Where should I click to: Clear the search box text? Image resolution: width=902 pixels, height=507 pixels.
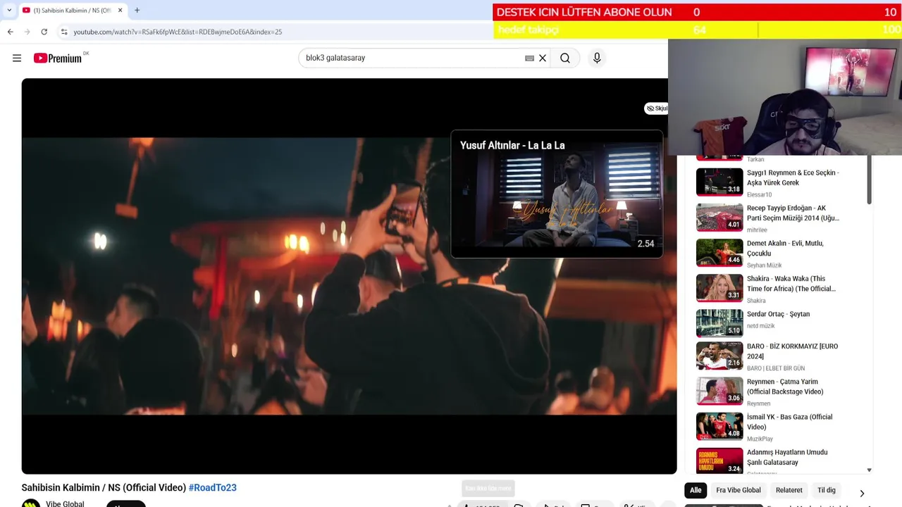(x=543, y=58)
